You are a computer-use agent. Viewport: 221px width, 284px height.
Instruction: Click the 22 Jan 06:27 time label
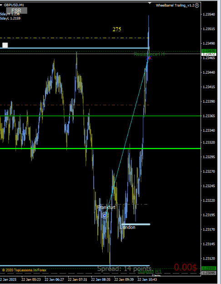click(54, 279)
